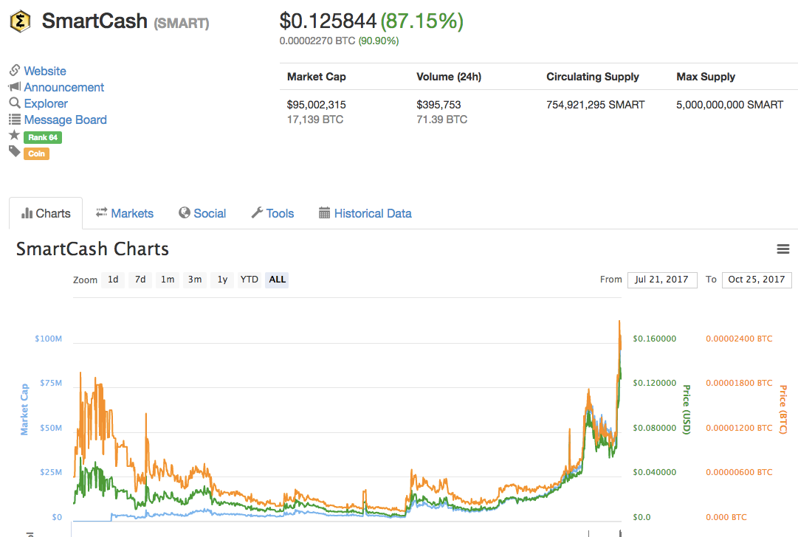Click the tag icon beside Coin
798x537 pixels.
click(14, 151)
